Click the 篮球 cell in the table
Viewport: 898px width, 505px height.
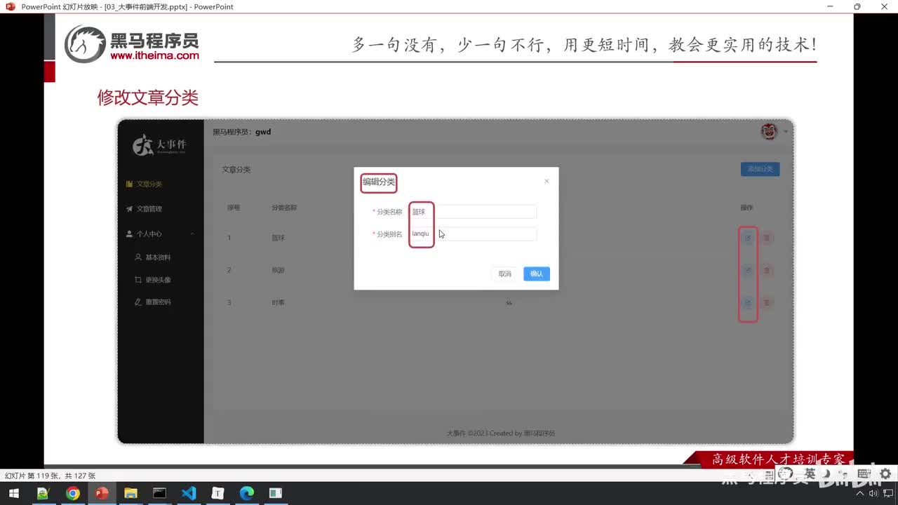(x=279, y=238)
